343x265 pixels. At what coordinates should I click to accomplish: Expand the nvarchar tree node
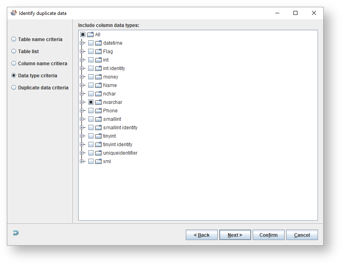pos(81,102)
